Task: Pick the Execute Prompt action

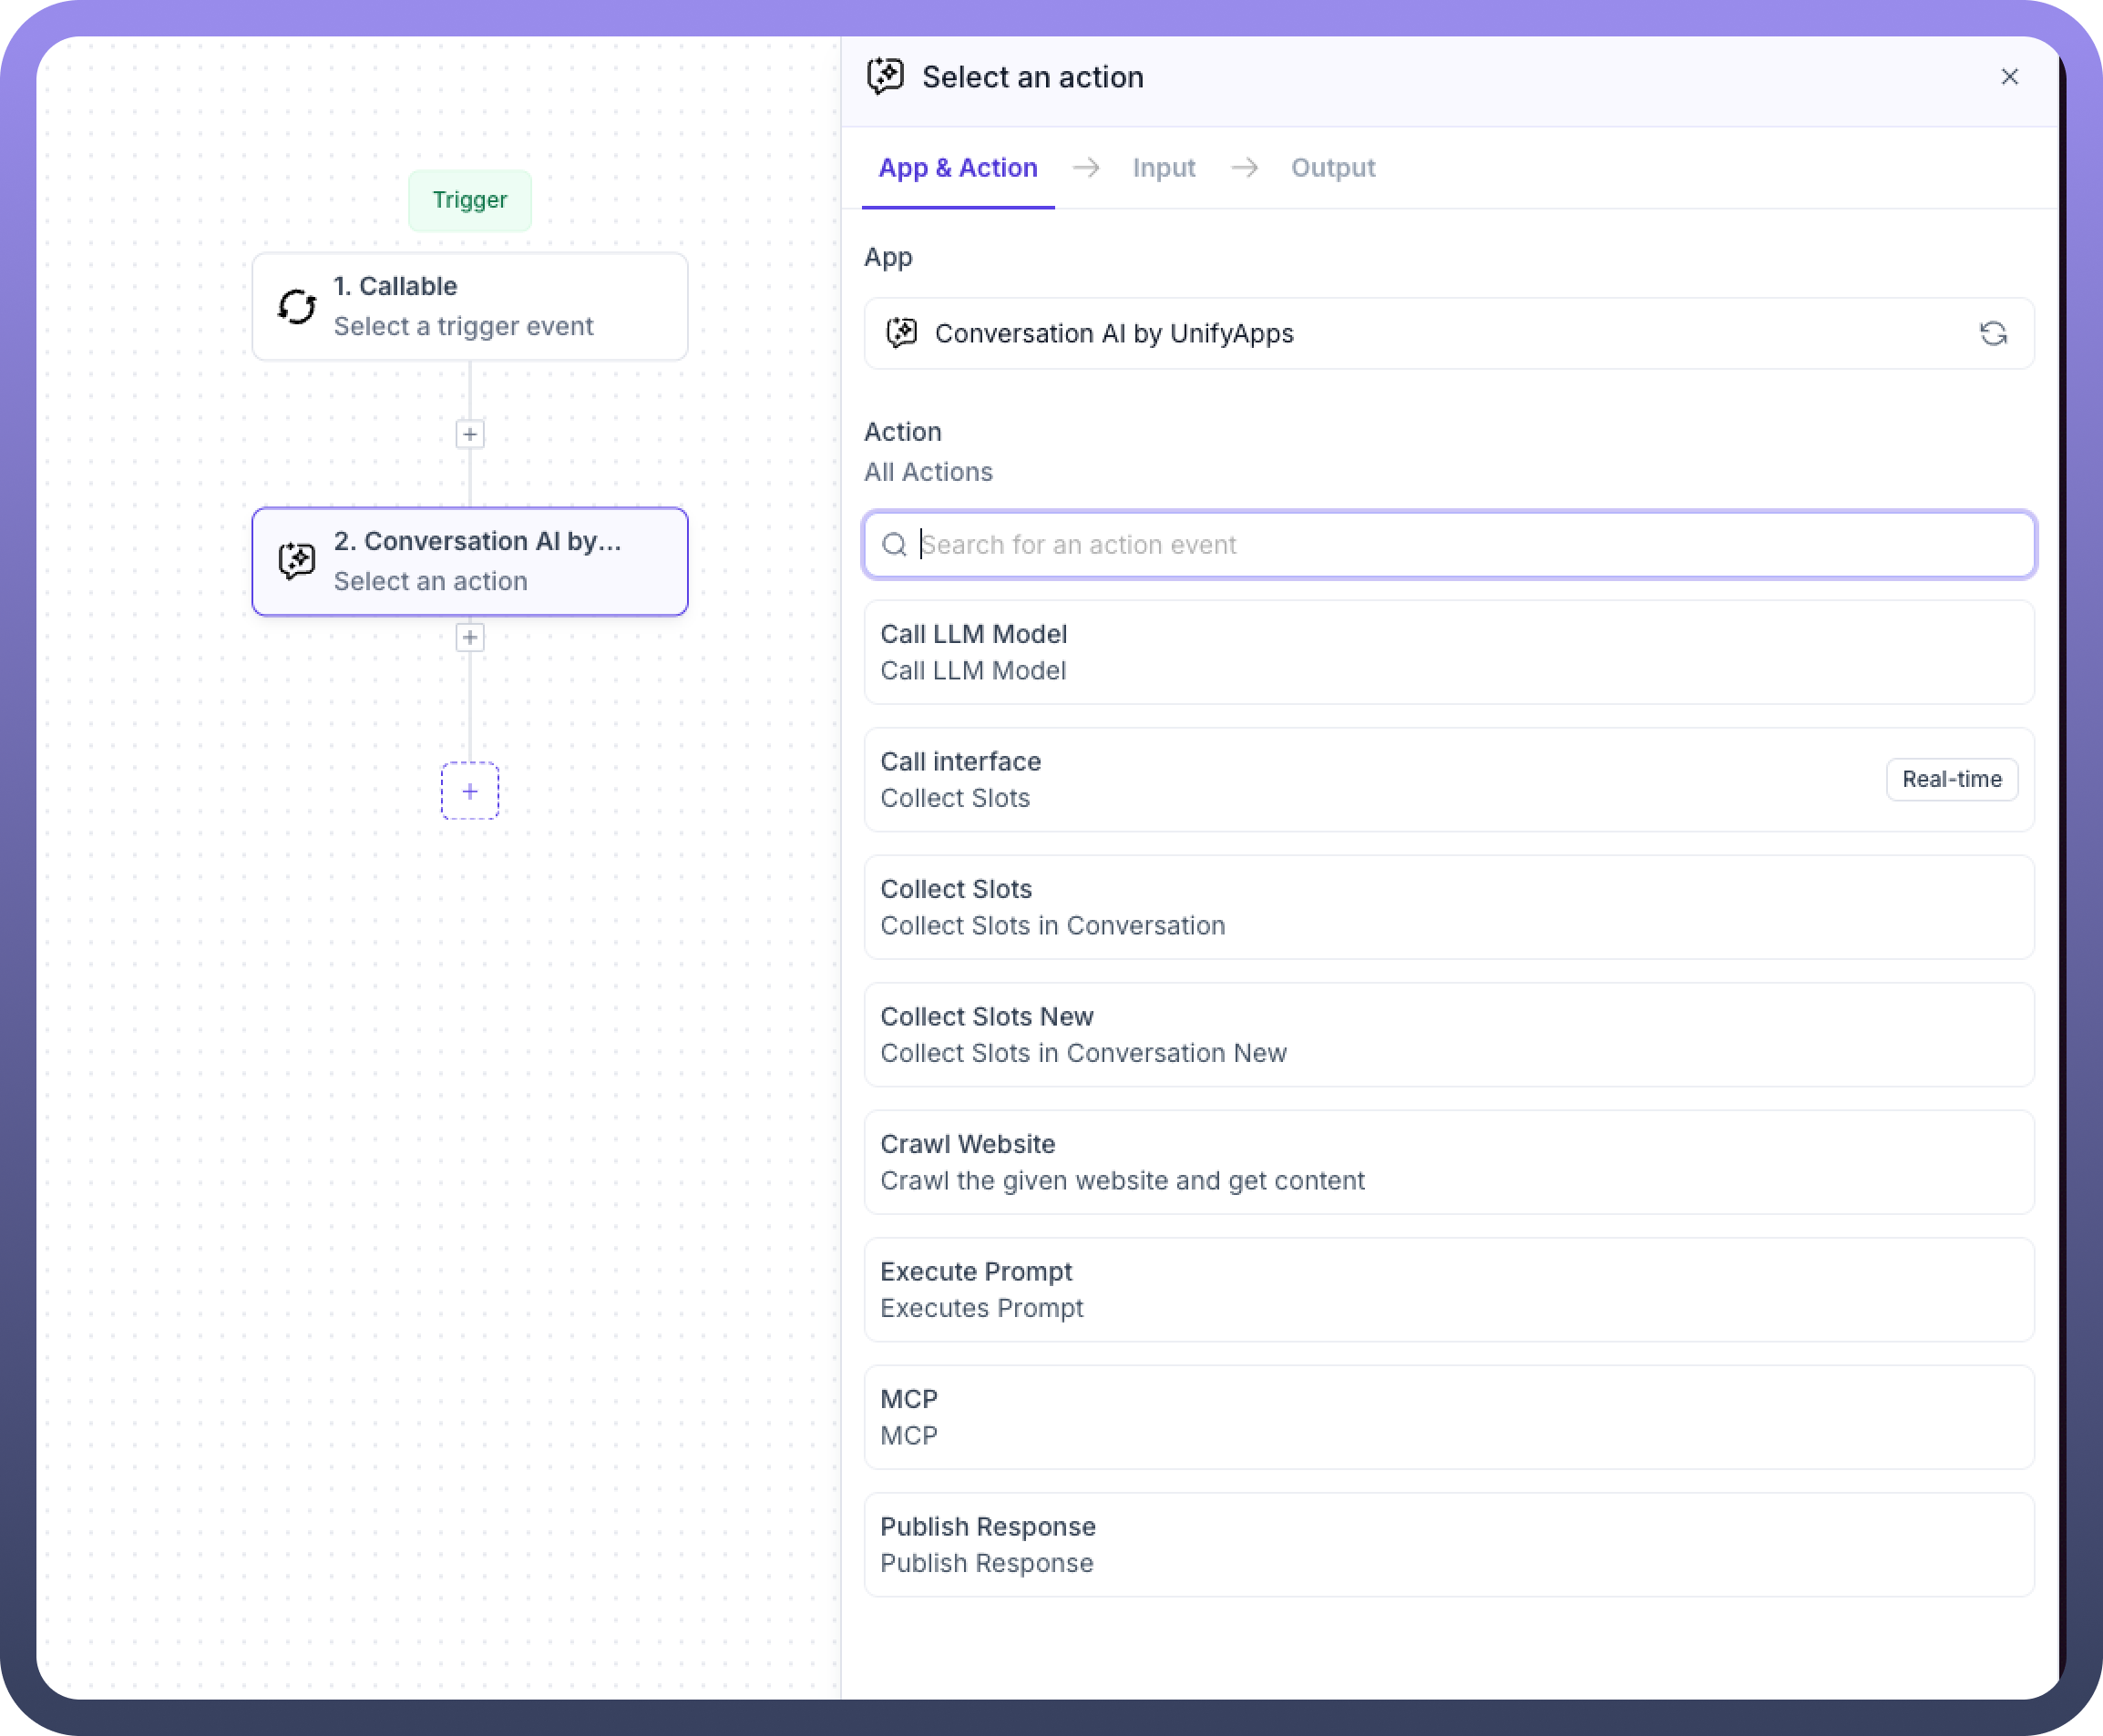Action: [x=1448, y=1289]
